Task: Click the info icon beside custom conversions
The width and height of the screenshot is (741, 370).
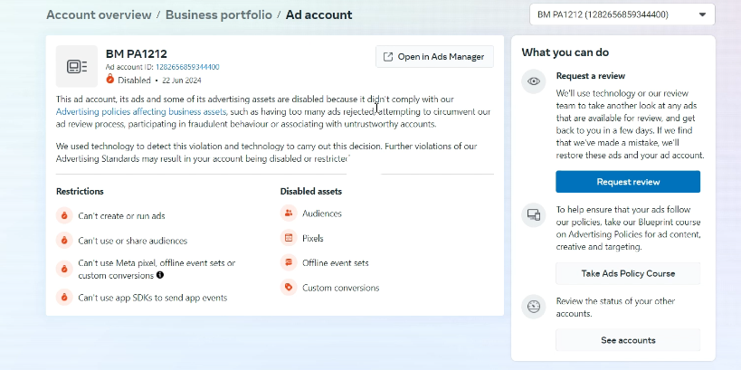Action: pyautogui.click(x=160, y=275)
